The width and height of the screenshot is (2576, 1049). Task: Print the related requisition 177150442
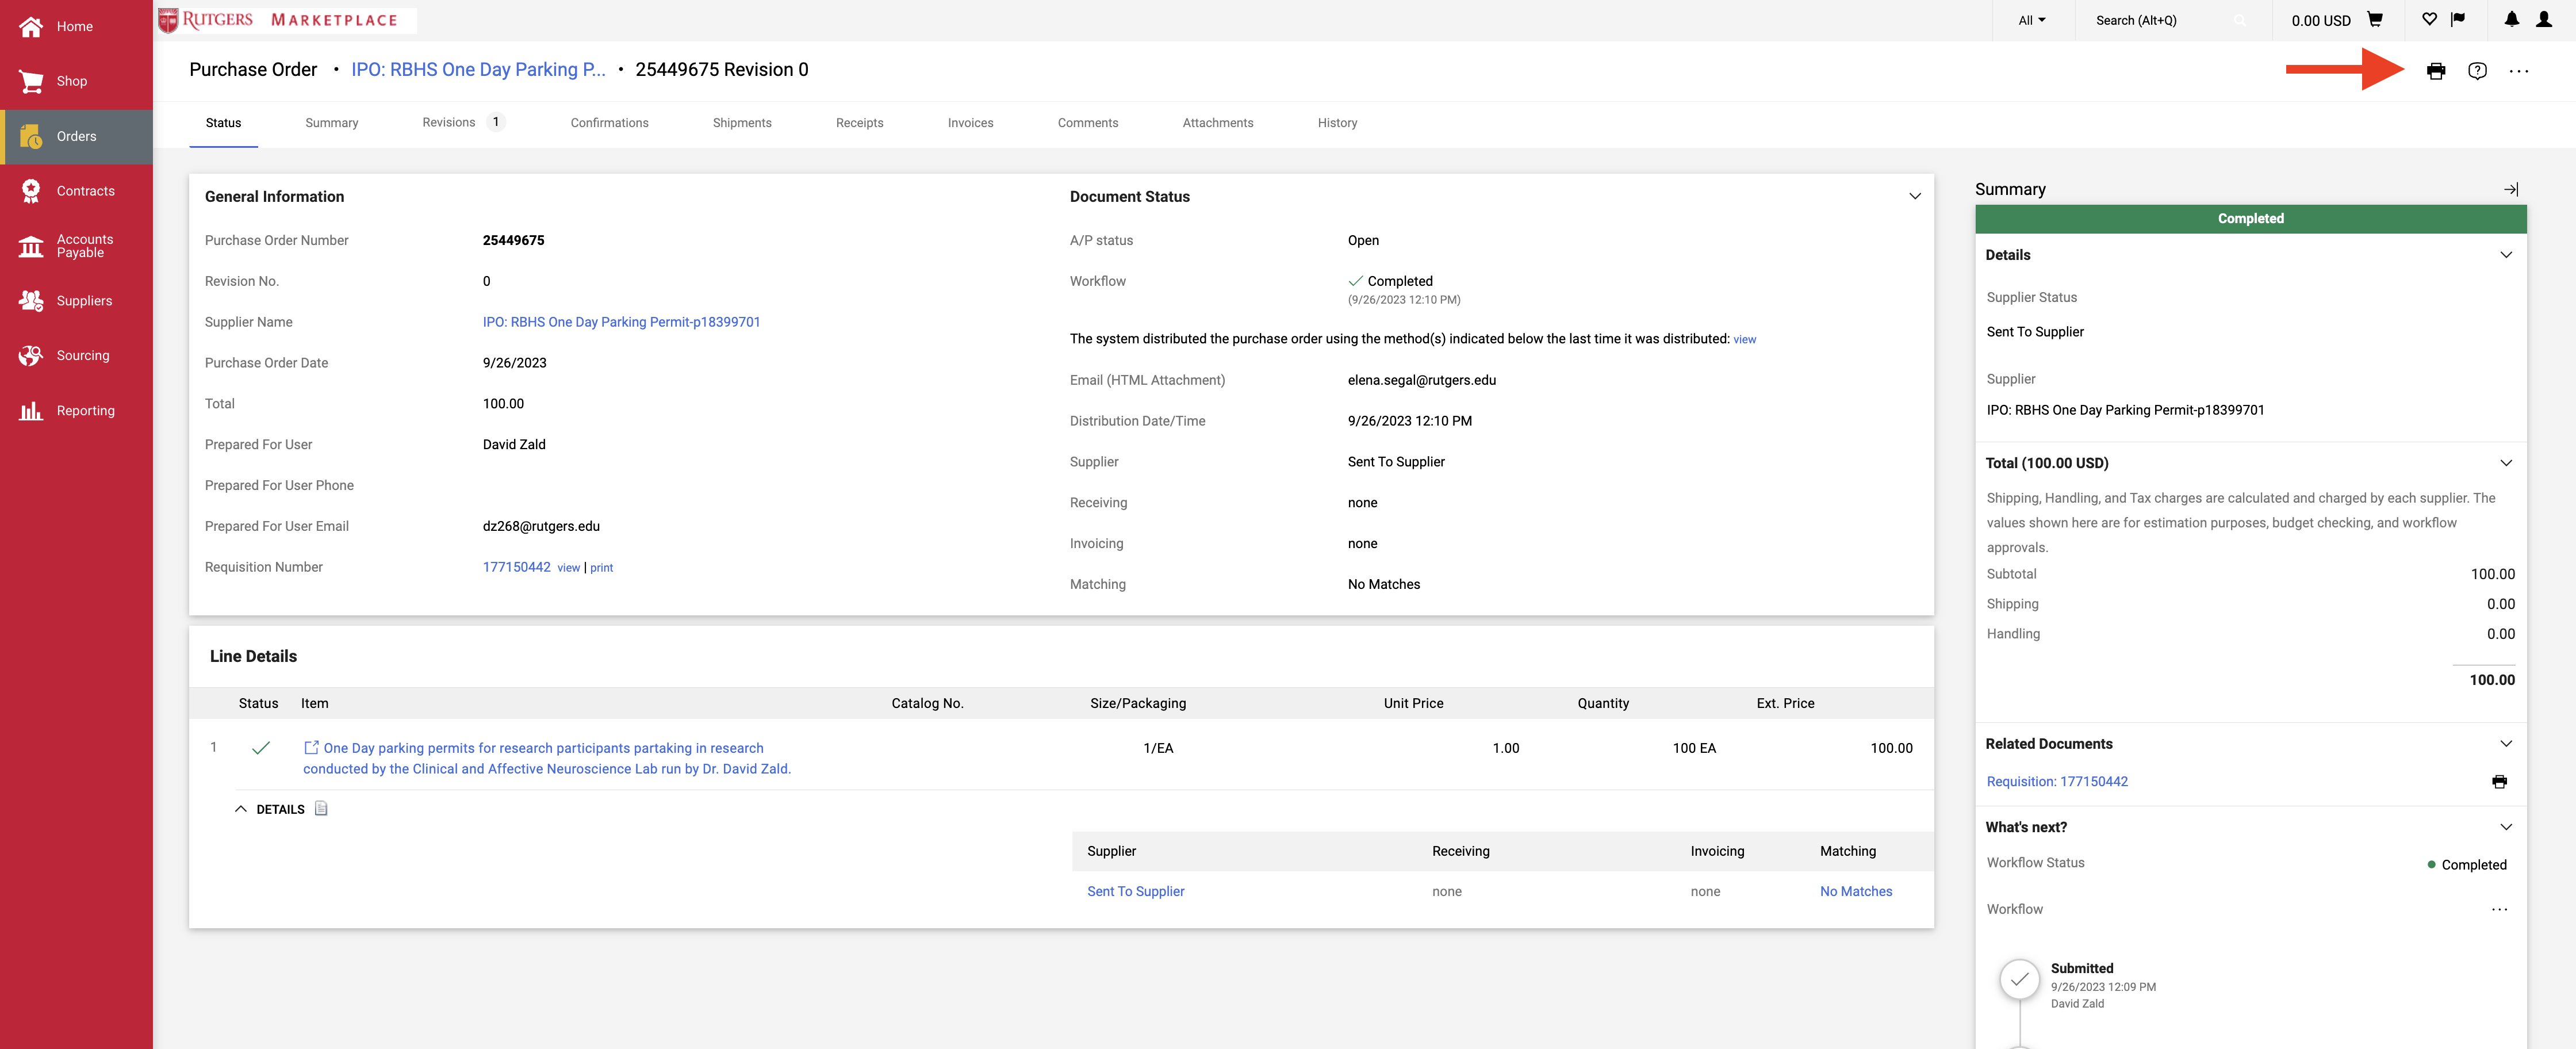click(2499, 782)
